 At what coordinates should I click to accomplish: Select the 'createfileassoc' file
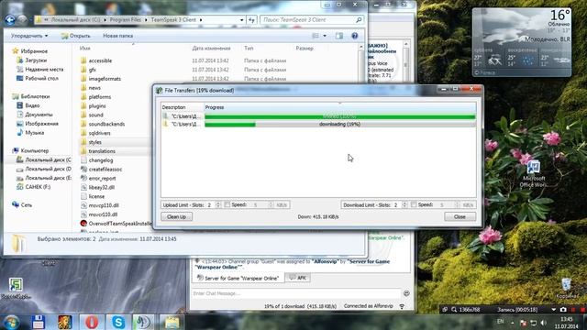[x=105, y=169]
